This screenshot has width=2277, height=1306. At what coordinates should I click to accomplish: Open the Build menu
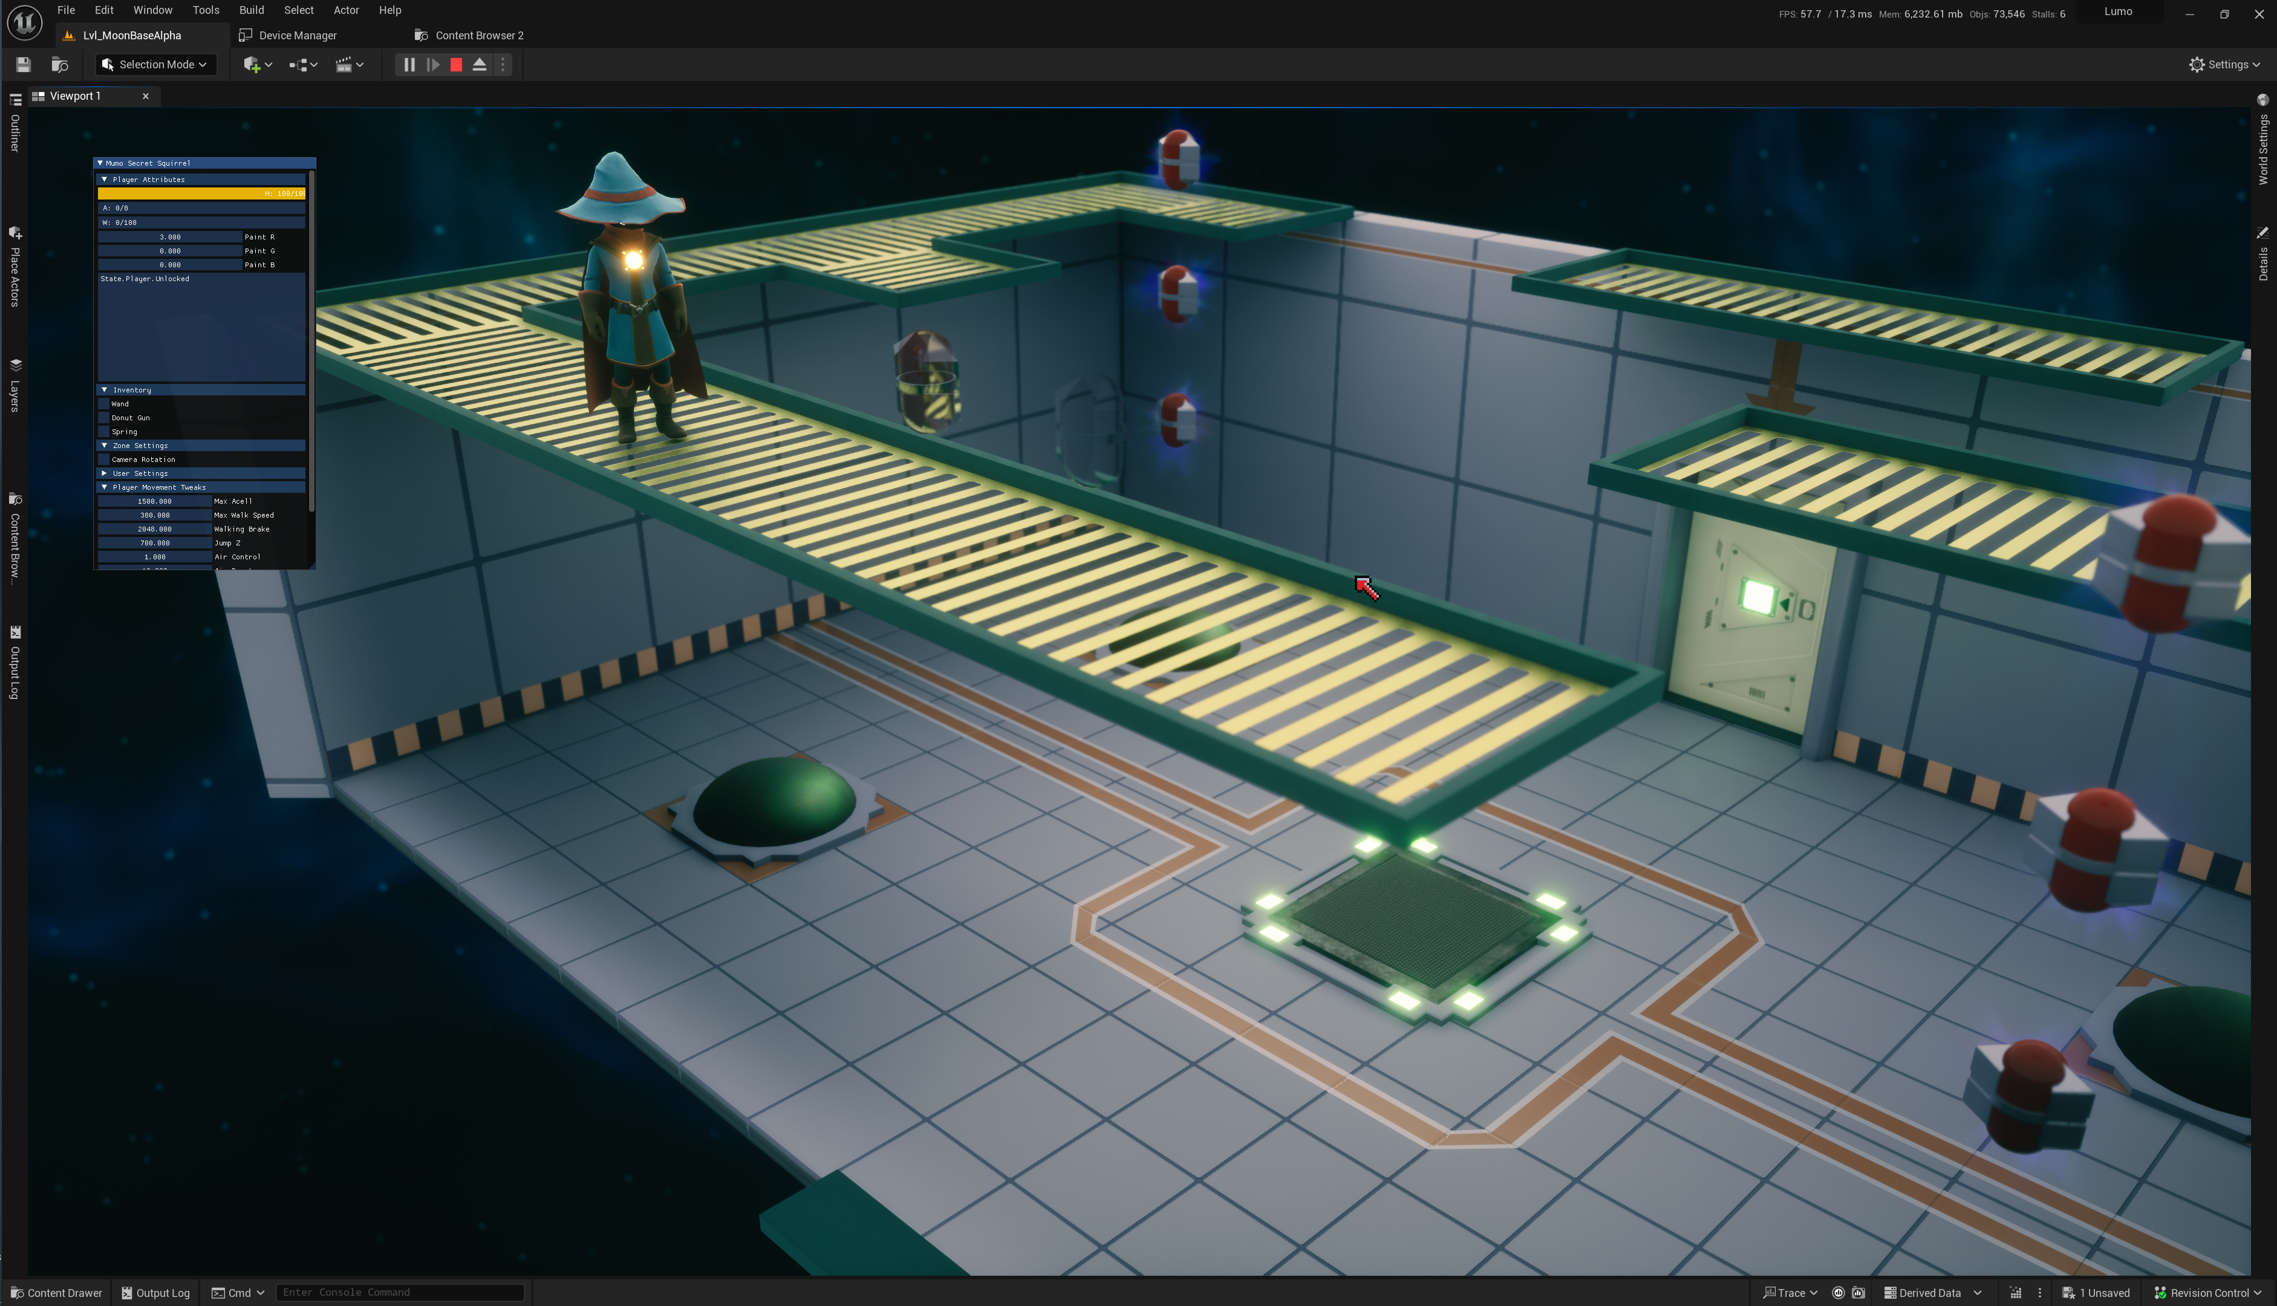click(251, 10)
